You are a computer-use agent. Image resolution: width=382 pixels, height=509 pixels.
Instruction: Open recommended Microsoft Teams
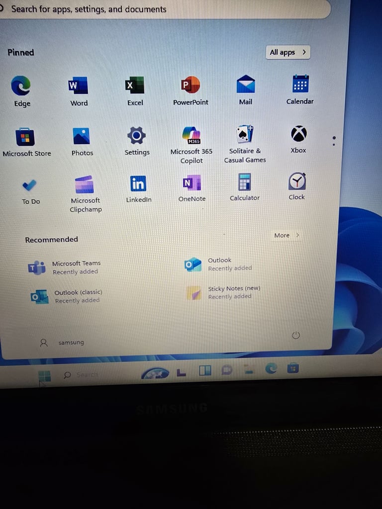(64, 267)
